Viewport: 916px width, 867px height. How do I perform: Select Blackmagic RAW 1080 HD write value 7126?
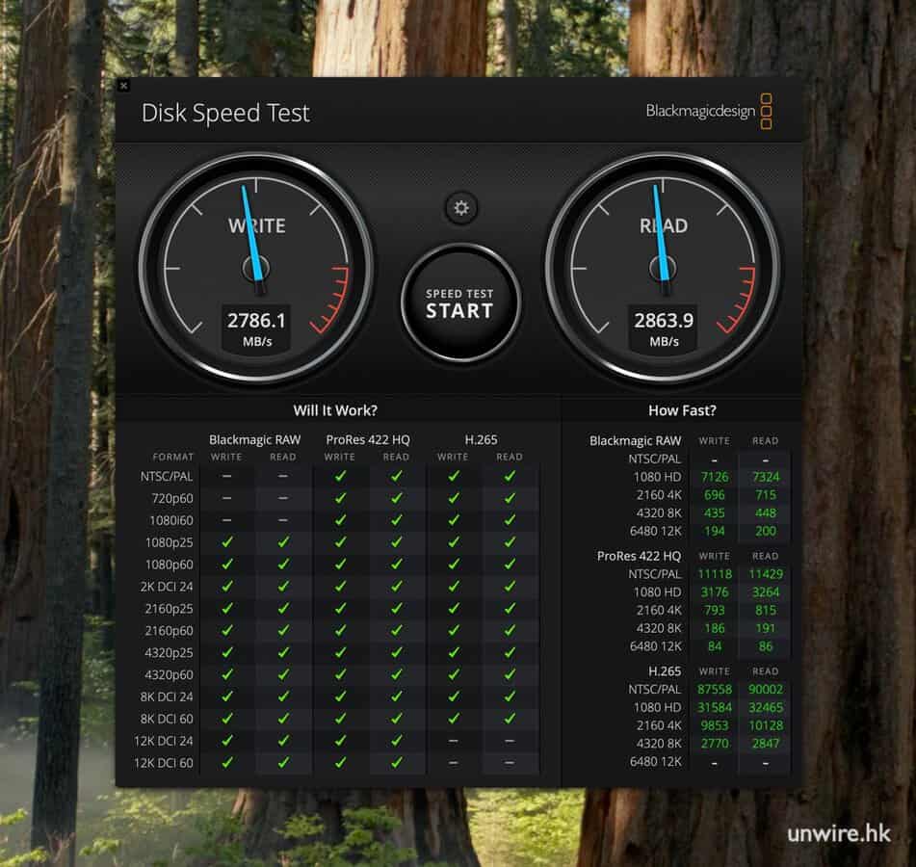714,477
